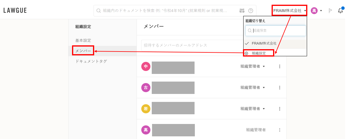Open the user avatar 高 menu
The width and height of the screenshot is (346, 139).
[316, 11]
